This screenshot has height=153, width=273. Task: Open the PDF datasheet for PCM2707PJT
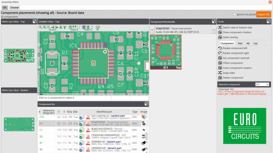(88, 124)
